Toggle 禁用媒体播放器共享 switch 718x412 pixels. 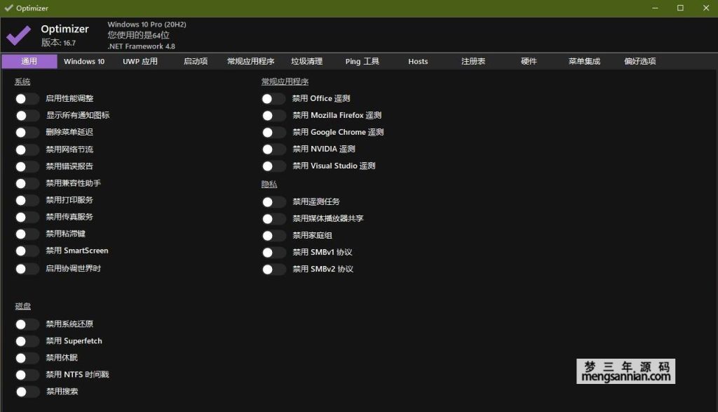pos(274,218)
